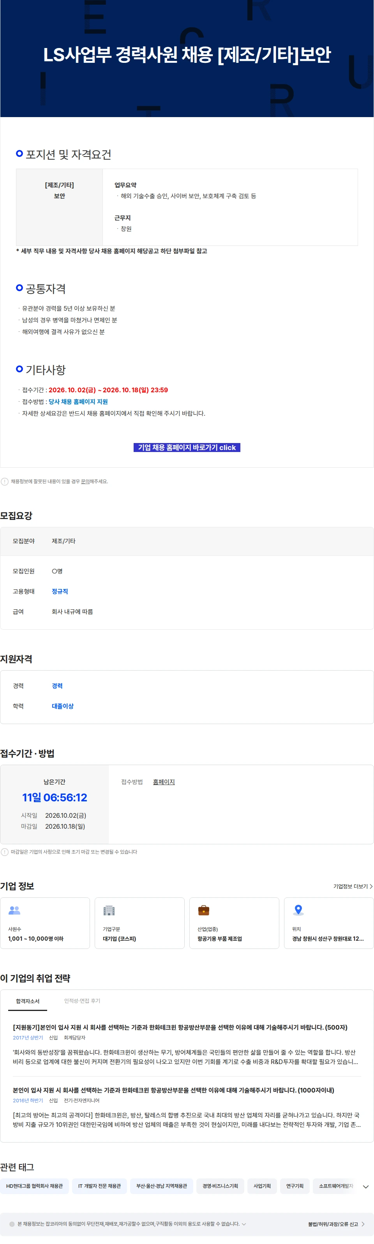
Task: Click the 해외 기술수출 승인 duty summary text
Action: point(189,196)
